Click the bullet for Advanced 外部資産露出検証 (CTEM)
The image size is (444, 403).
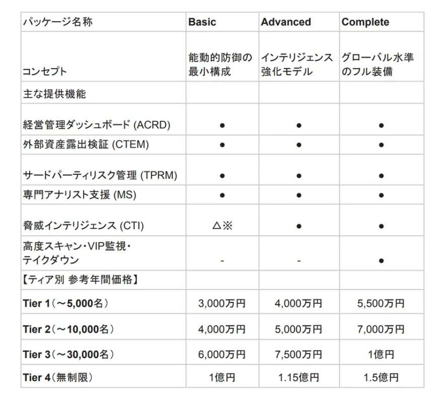pos(299,145)
